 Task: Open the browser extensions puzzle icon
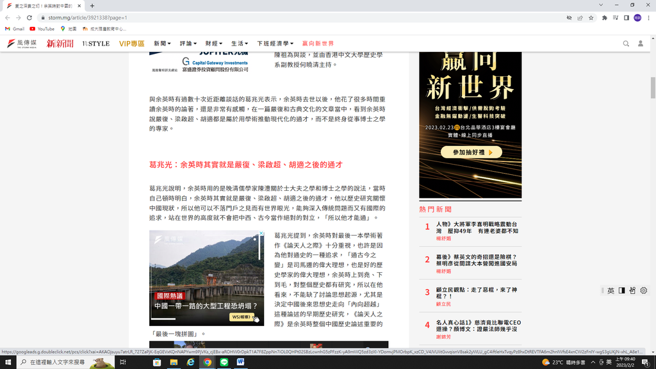(x=604, y=18)
